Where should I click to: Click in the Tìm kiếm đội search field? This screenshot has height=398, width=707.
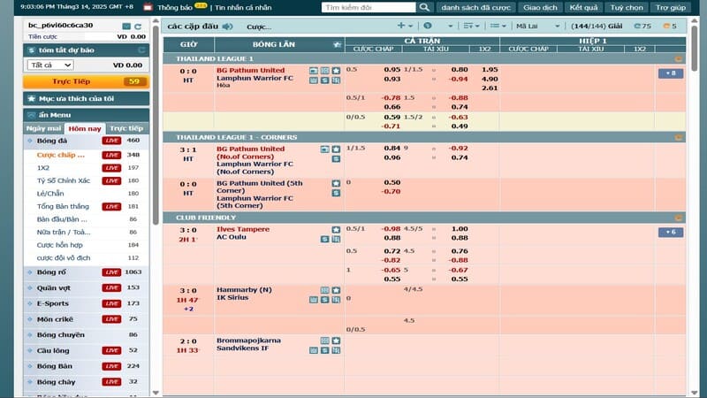(x=368, y=8)
